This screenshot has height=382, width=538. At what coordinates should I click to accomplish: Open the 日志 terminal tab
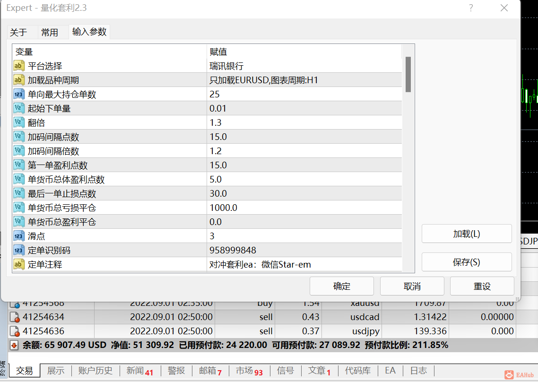(418, 371)
